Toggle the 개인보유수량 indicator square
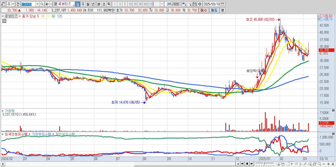Image resolution: width=336 pixels, height=167 pixels. click(54, 134)
